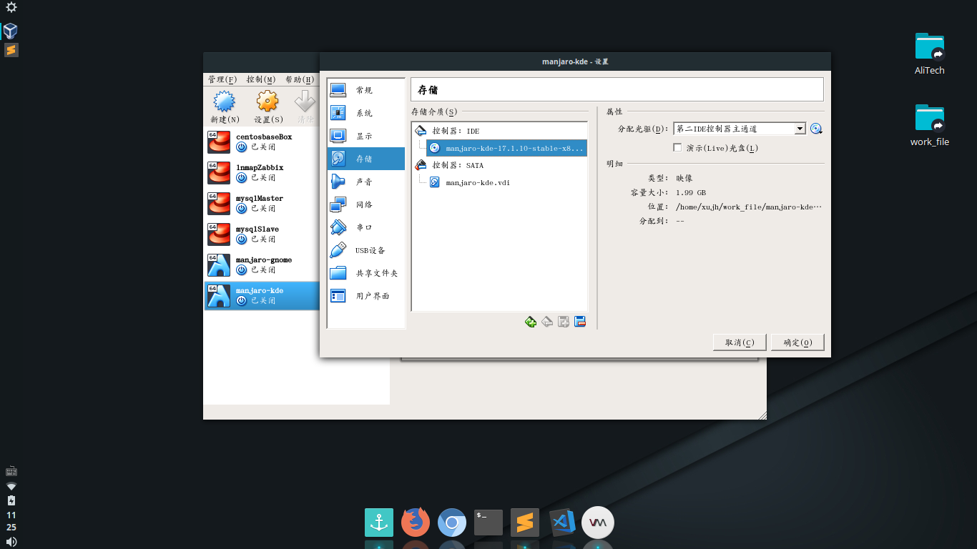
Task: Select manjaro-kde-17.1.10-stable optical disc entry
Action: click(506, 148)
